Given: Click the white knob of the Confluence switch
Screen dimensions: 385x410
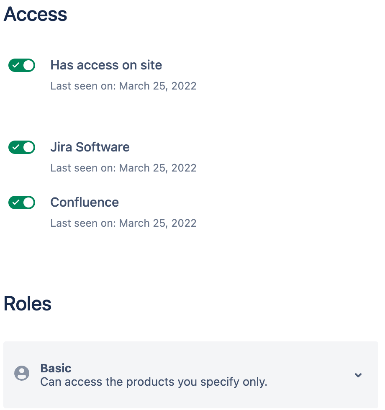Looking at the screenshot, I should coord(28,202).
